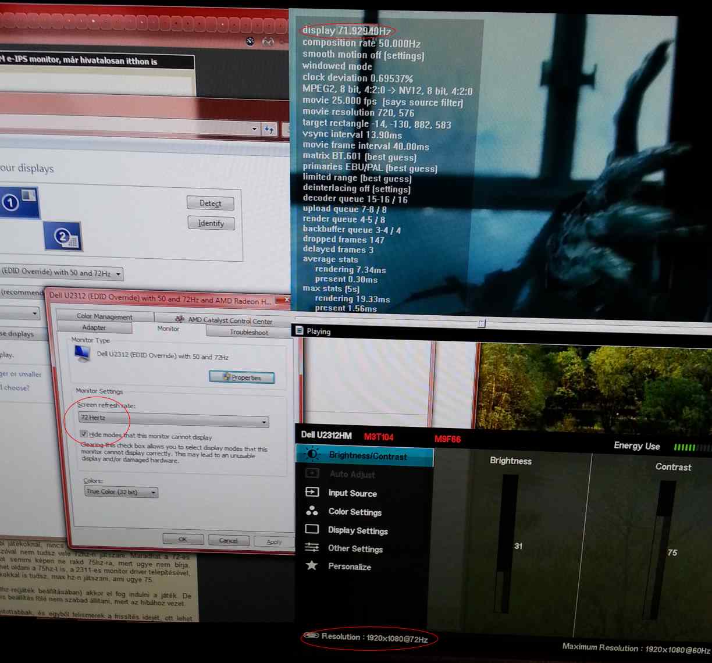
Task: Click 'composition rate 50.000Hz' stats line
Action: [361, 43]
